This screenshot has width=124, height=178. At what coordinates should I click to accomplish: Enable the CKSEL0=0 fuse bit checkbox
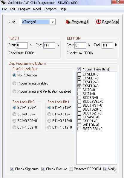[79, 74]
